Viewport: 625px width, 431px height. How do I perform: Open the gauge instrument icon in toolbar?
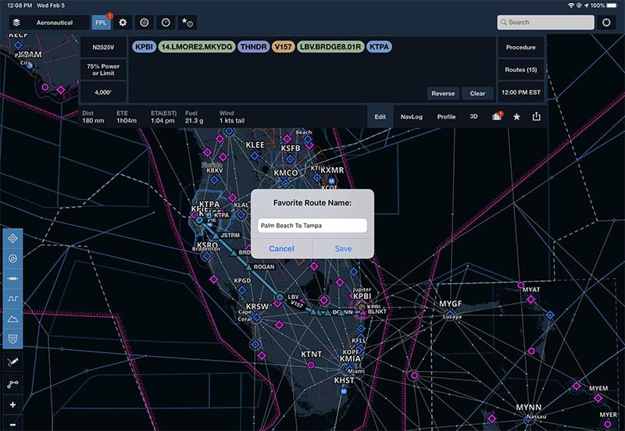pos(166,23)
